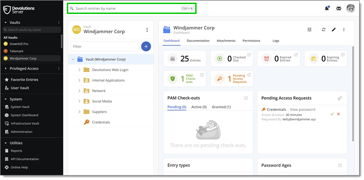
Task: Select Windjammer Corp in the sidebar
Action: 31,58
